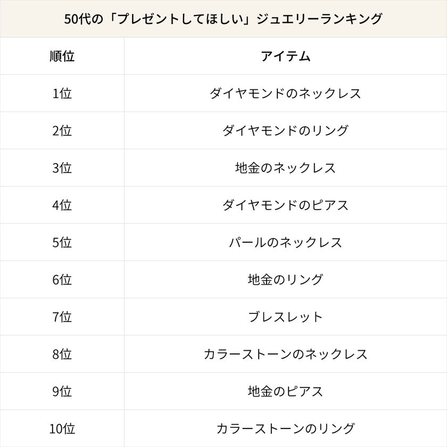Click ダイヤモンドのネックレス item text
The image size is (447, 447).
tap(285, 94)
